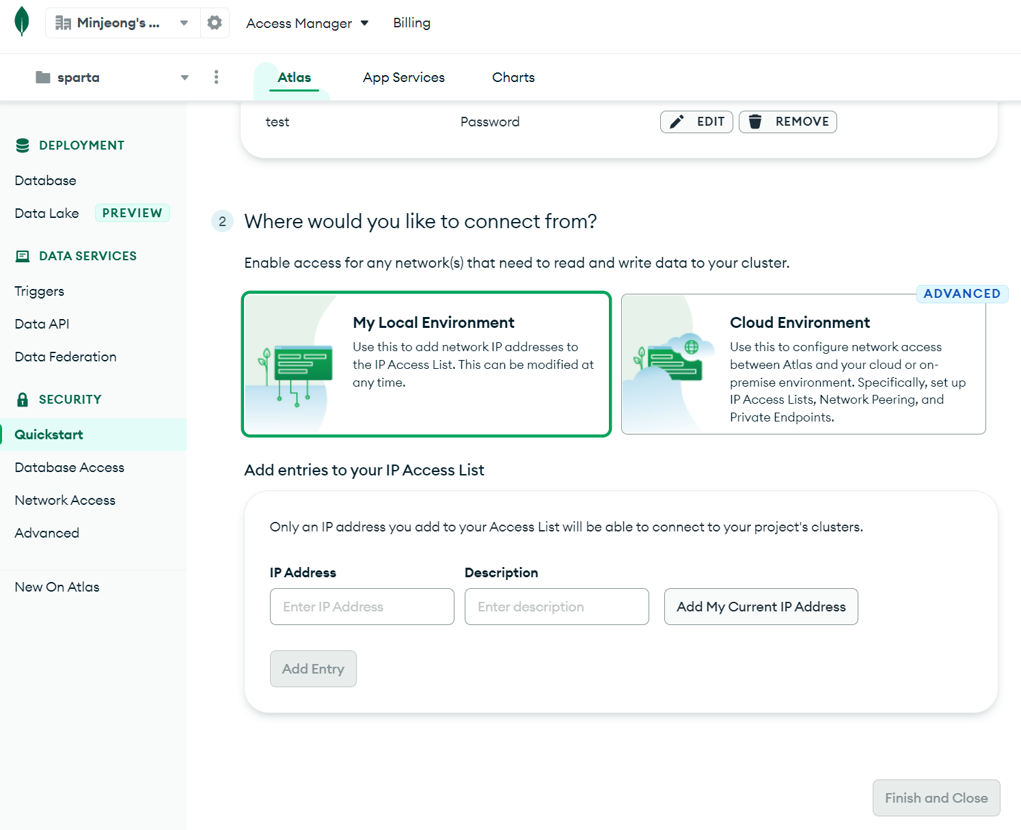The image size is (1021, 830).
Task: Click the pencil EDIT icon for test user
Action: point(677,122)
